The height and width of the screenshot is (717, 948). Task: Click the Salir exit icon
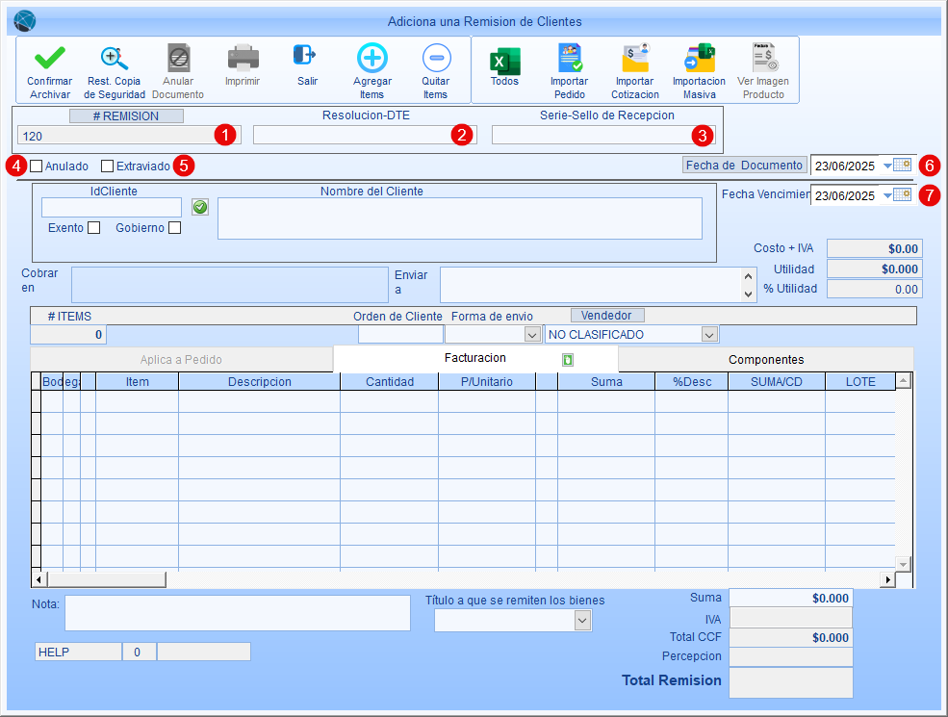click(x=307, y=57)
